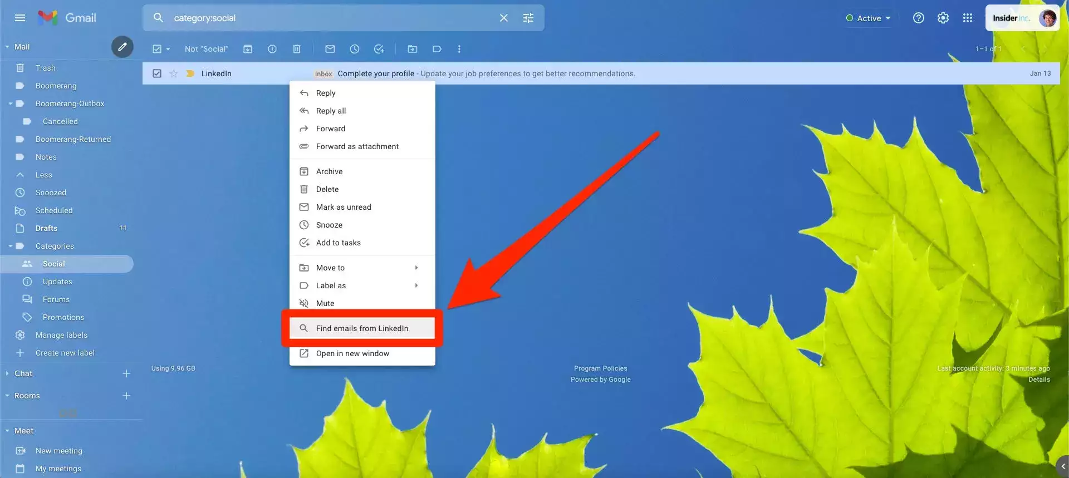Open the main menu hamburger icon
The width and height of the screenshot is (1069, 478).
20,18
